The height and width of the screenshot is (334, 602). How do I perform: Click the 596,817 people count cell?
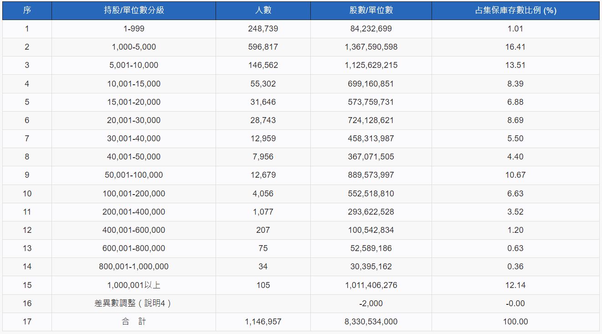[263, 47]
